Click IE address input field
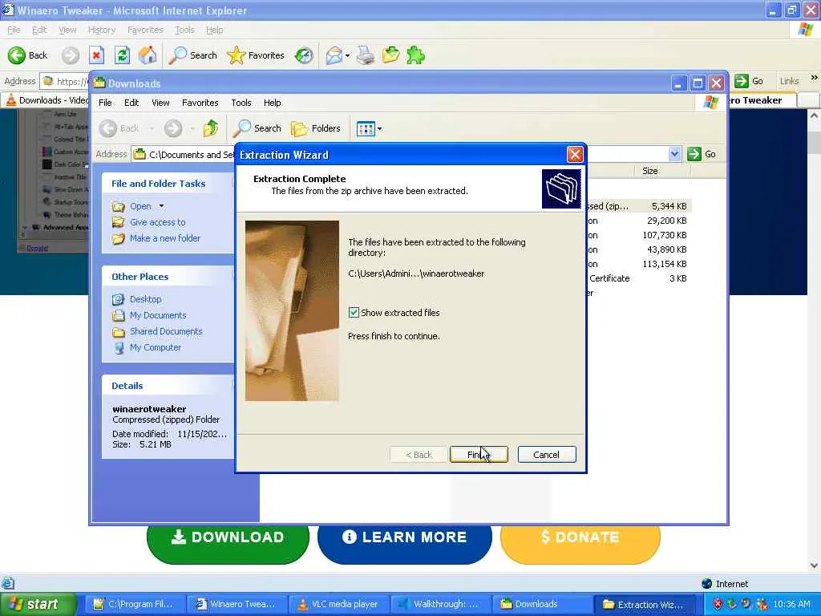821x616 pixels. click(66, 81)
